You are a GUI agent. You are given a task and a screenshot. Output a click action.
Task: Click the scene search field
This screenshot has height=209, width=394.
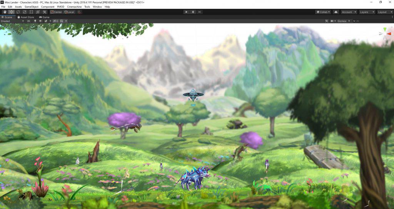click(372, 21)
